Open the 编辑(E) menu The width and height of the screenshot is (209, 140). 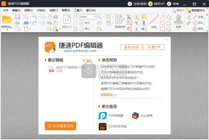tap(16, 10)
